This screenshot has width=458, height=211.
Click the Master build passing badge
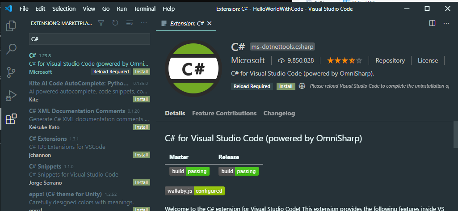[x=189, y=171]
